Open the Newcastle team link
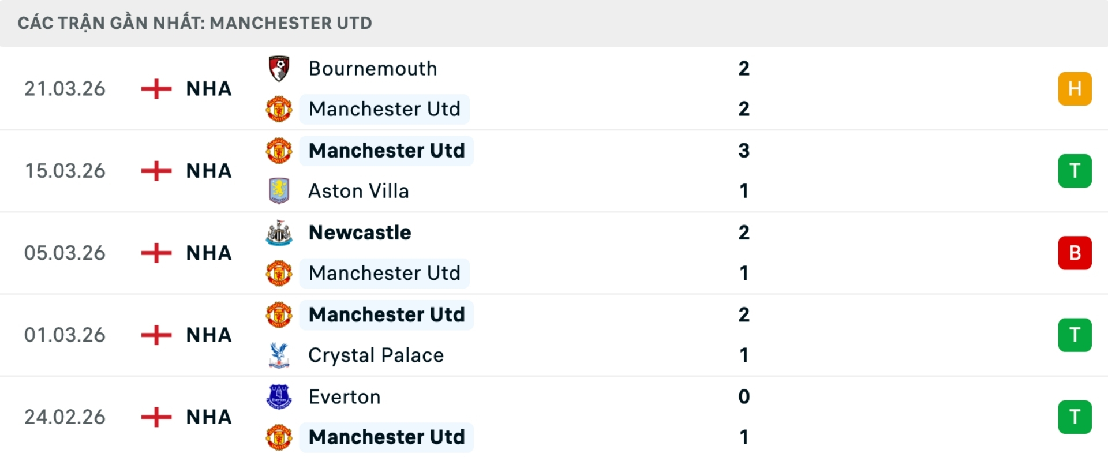This screenshot has width=1108, height=457. click(360, 233)
